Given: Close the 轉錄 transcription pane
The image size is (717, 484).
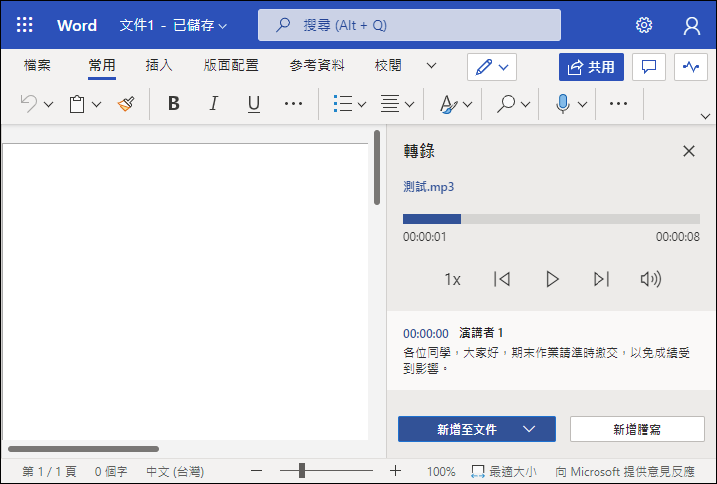Looking at the screenshot, I should (x=689, y=151).
